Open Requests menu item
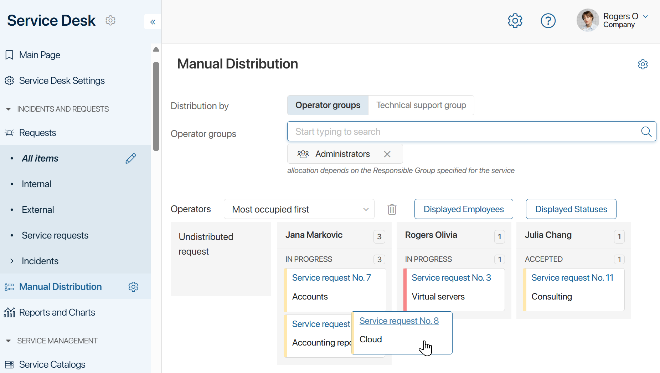This screenshot has width=660, height=373. coord(37,133)
